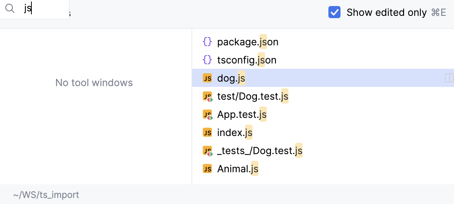Screen dimensions: 454x204
Task: Click the test file icon beside App.test.js
Action: pos(207,114)
